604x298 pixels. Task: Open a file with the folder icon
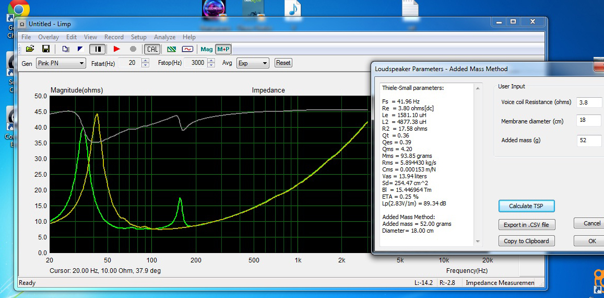(30, 49)
